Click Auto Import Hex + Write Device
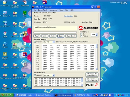The height and width of the screenshot is (97, 130). point(92,75)
